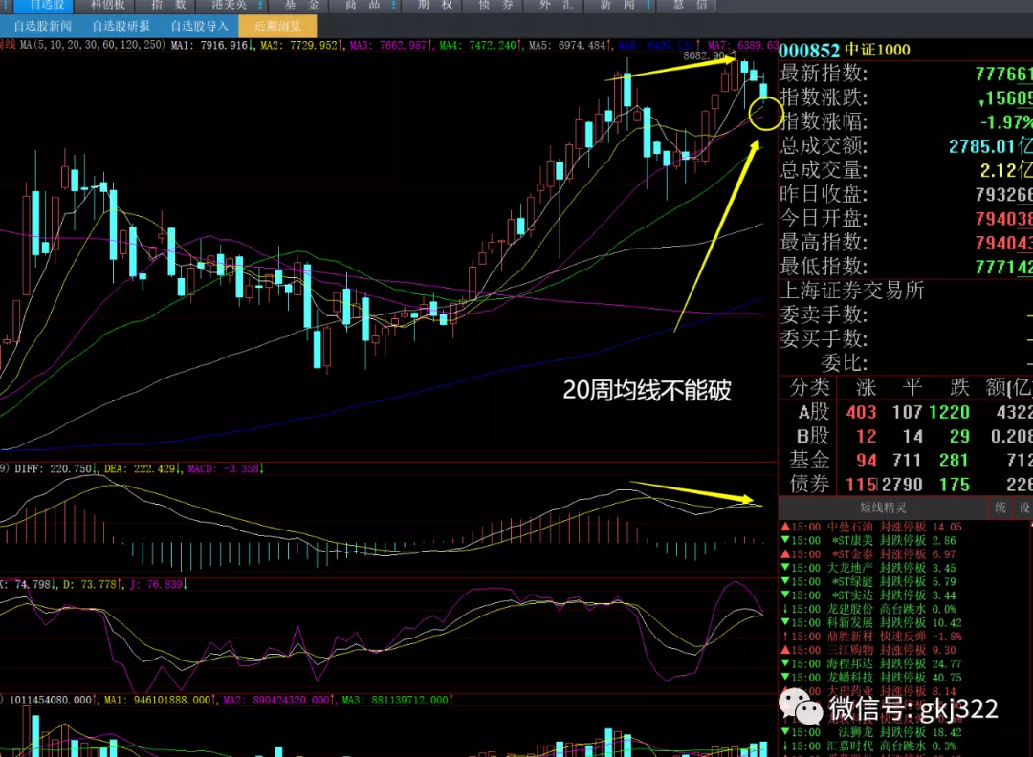Click green down-arrow beside 龙建股份 alert

pyautogui.click(x=785, y=609)
